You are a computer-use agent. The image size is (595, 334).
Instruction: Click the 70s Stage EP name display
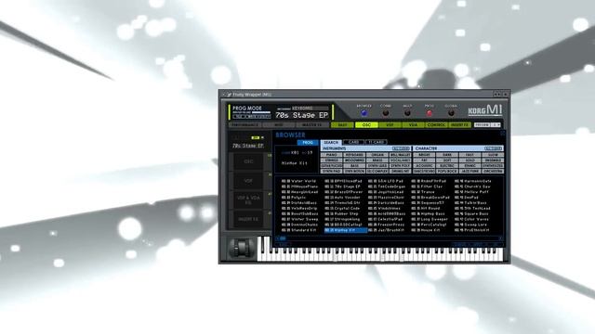(x=301, y=115)
